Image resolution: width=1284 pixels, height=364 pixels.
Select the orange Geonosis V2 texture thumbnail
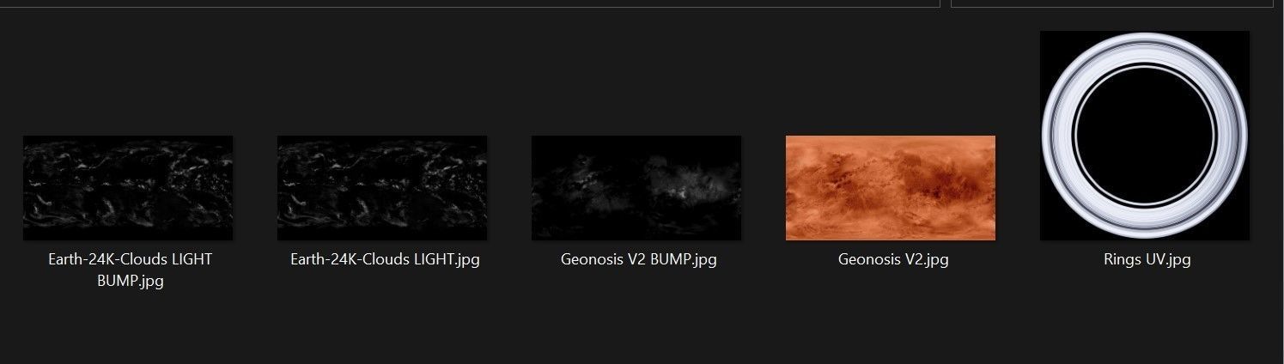click(891, 187)
